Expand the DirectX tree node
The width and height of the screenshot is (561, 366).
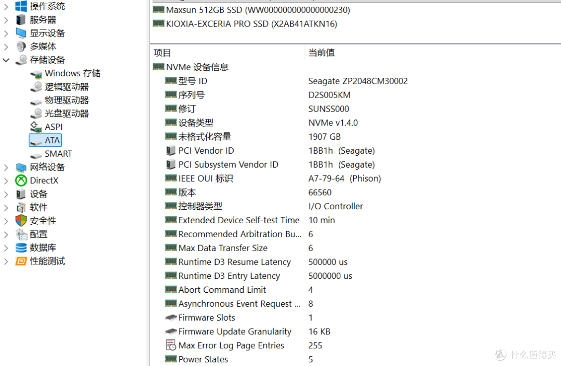coord(6,181)
